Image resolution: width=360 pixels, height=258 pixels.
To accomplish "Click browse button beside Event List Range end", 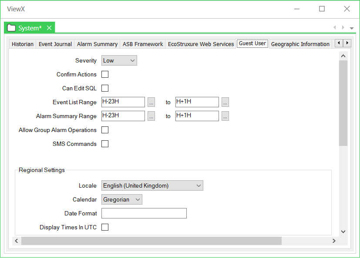I will (x=225, y=103).
